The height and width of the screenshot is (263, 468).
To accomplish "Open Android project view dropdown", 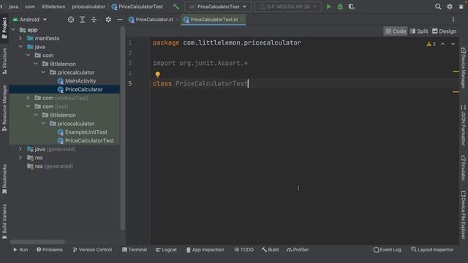I will click(x=30, y=20).
